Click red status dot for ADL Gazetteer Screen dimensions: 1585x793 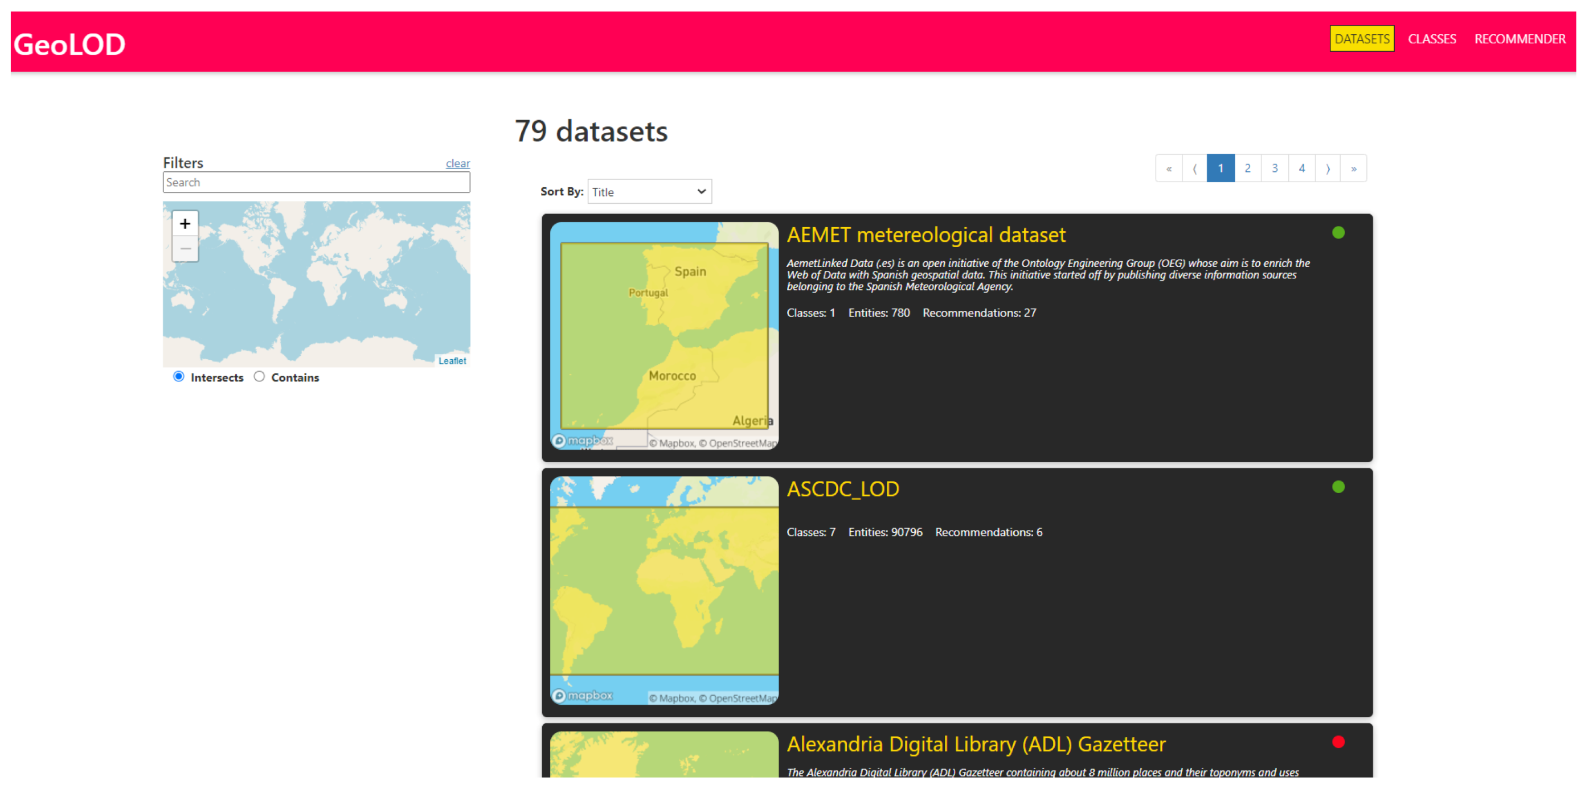(1338, 742)
